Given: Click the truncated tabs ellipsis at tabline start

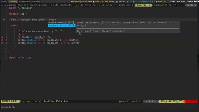Looking at the screenshot, I should tap(3, 5).
